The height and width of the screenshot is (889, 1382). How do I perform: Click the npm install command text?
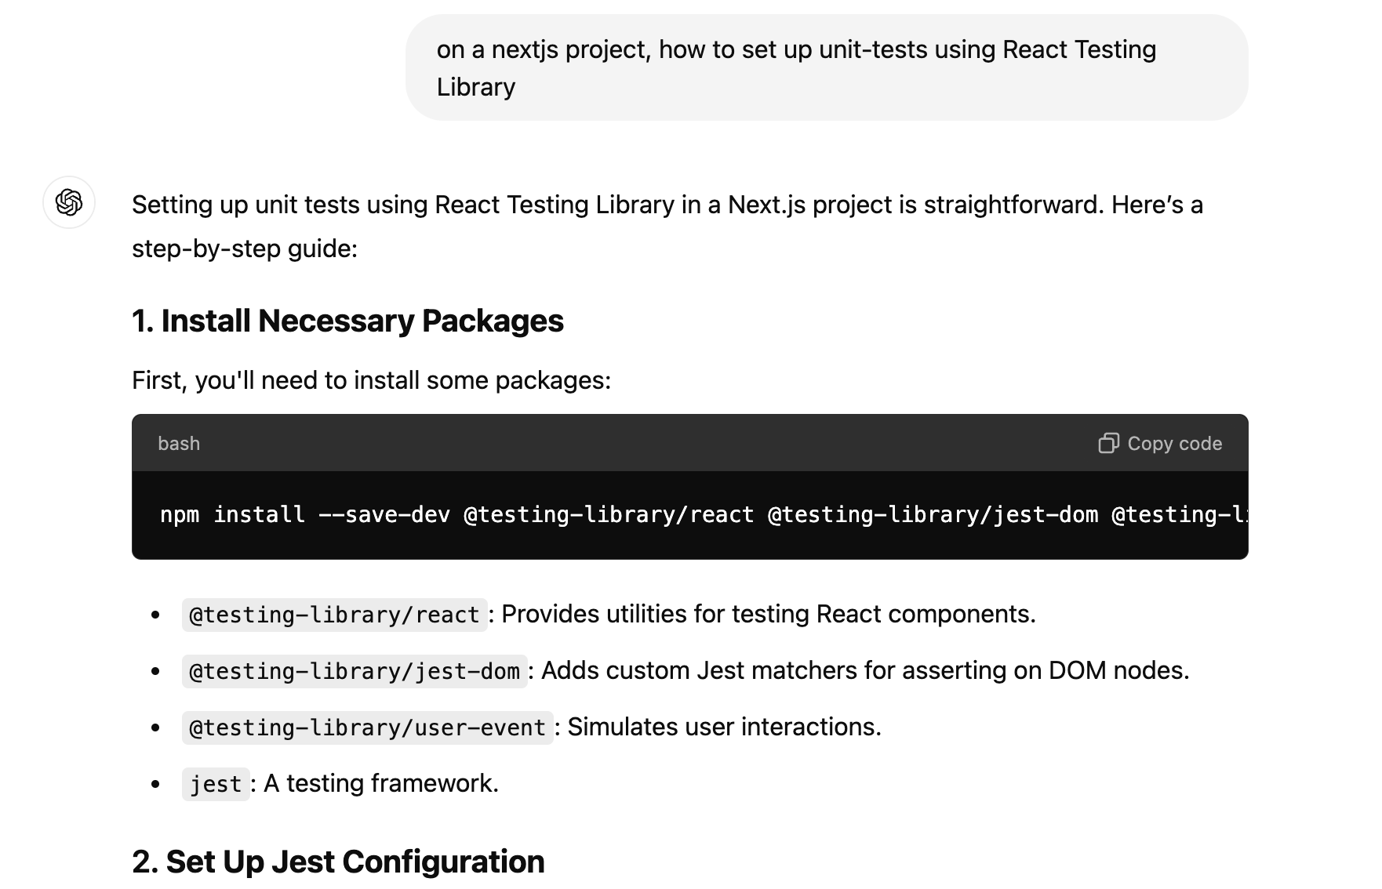pos(704,515)
